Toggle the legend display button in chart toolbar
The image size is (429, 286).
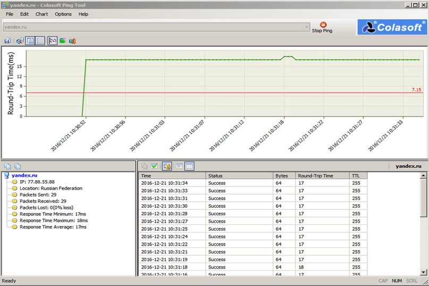30,40
